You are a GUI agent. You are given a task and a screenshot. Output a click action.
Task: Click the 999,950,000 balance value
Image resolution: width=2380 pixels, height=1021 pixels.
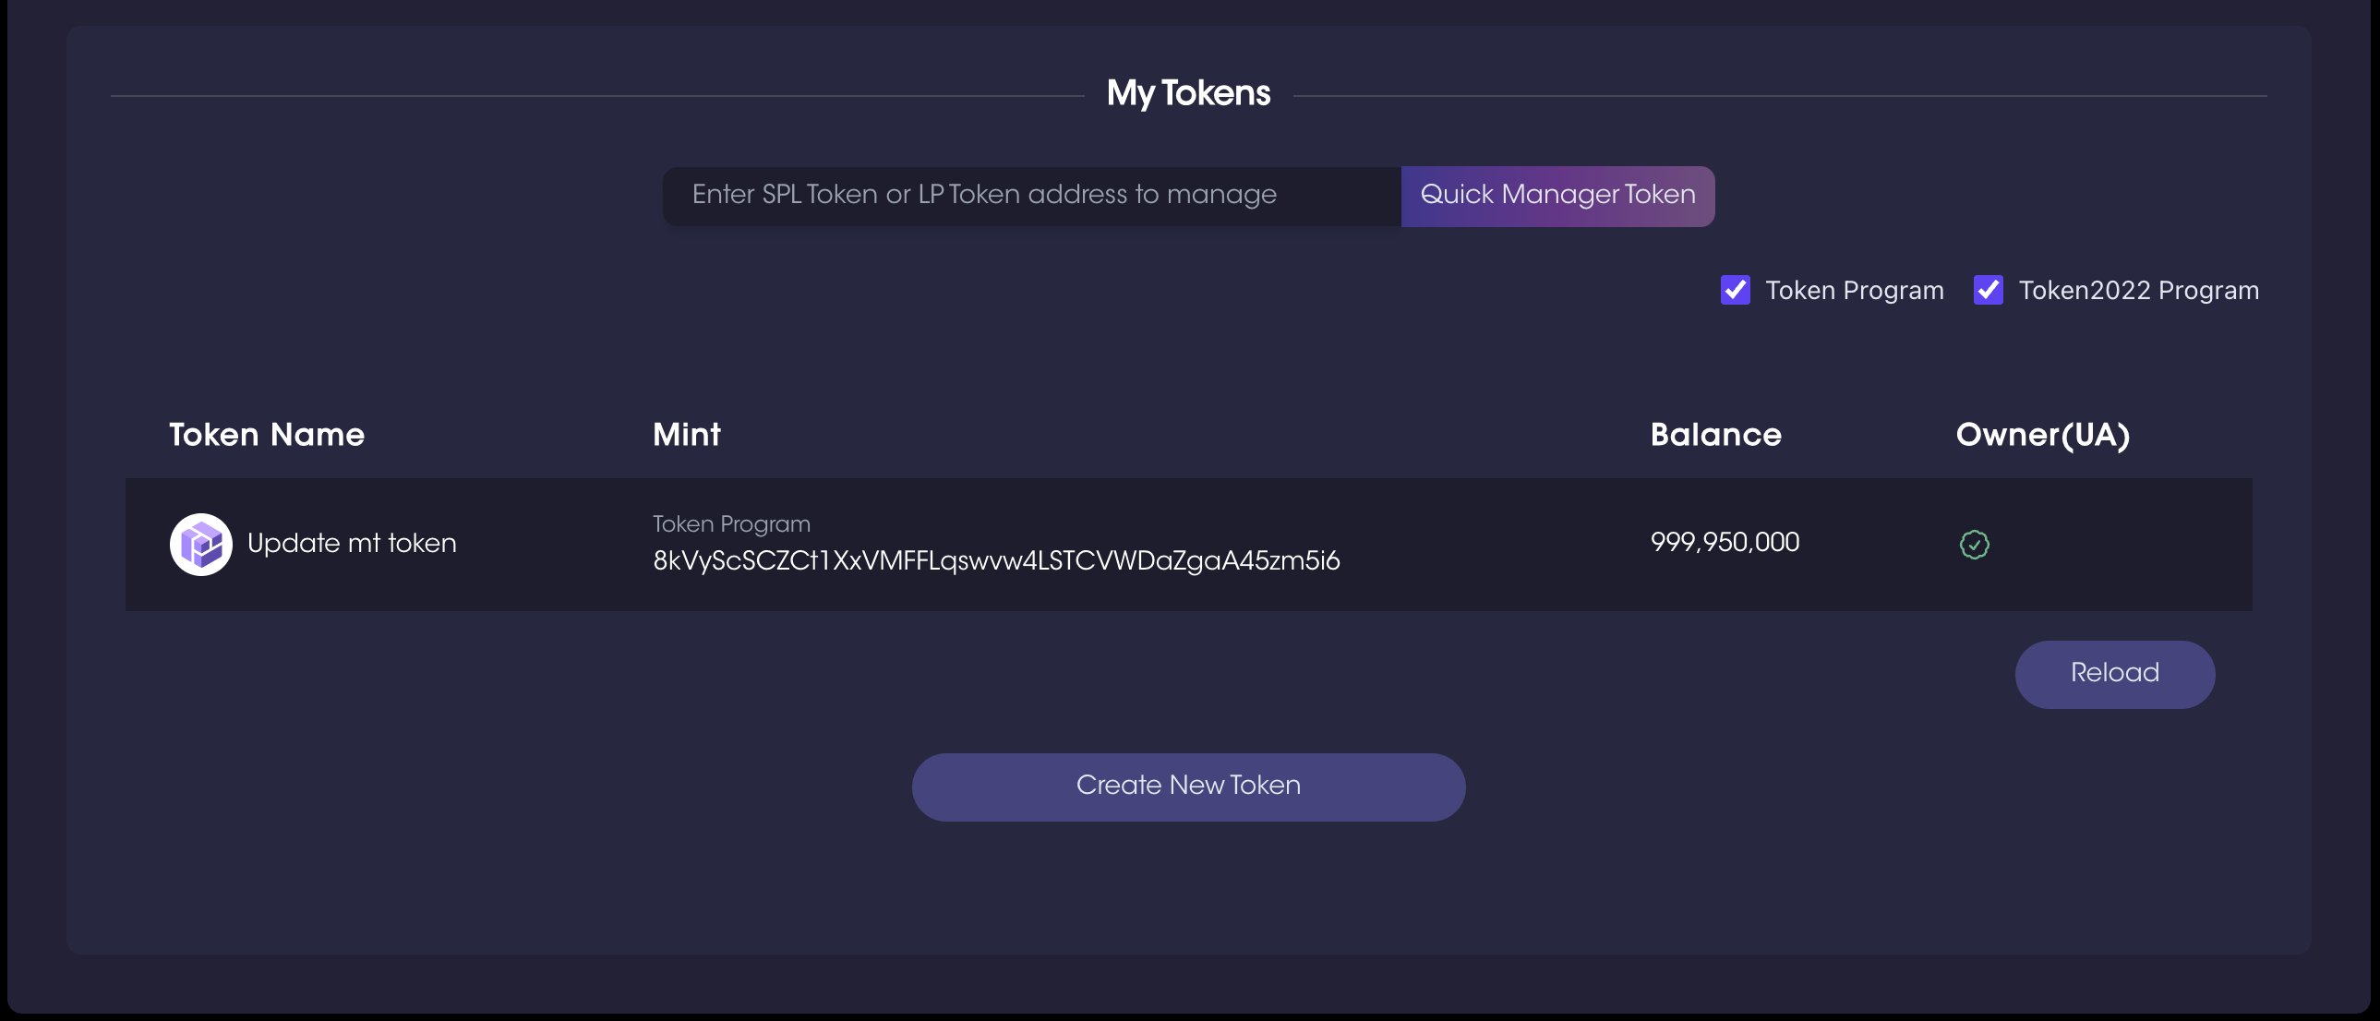tap(1725, 543)
